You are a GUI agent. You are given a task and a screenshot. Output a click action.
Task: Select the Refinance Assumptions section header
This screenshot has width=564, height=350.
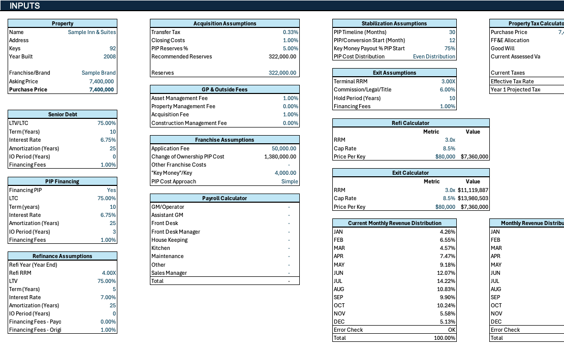[62, 256]
